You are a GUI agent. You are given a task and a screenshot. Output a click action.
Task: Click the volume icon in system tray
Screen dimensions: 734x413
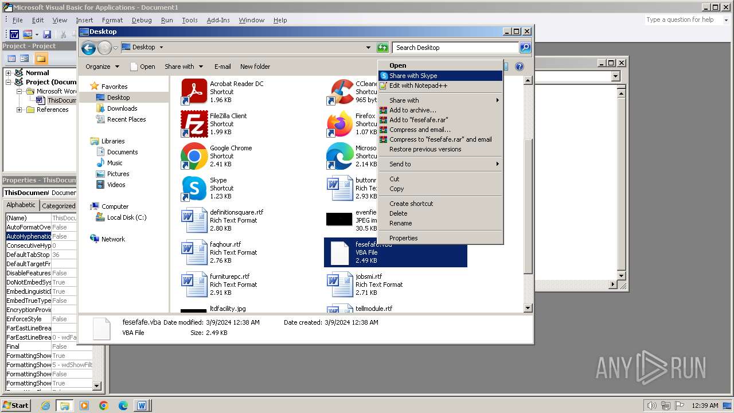click(652, 406)
